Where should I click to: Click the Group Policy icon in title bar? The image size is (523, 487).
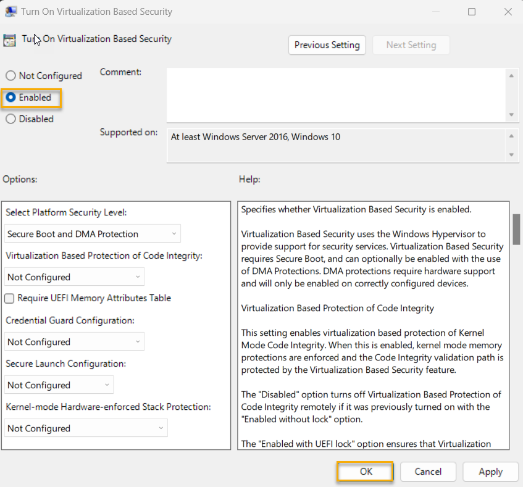(x=10, y=11)
